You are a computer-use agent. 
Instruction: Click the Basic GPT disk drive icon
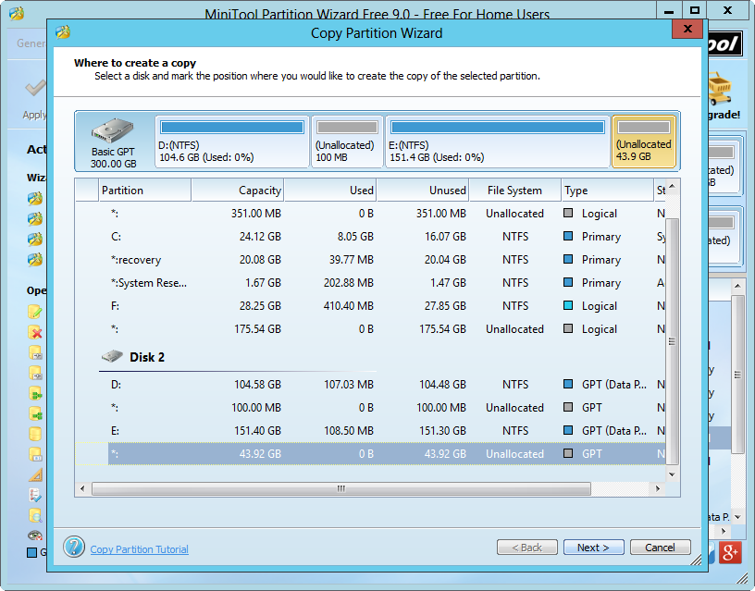click(113, 130)
